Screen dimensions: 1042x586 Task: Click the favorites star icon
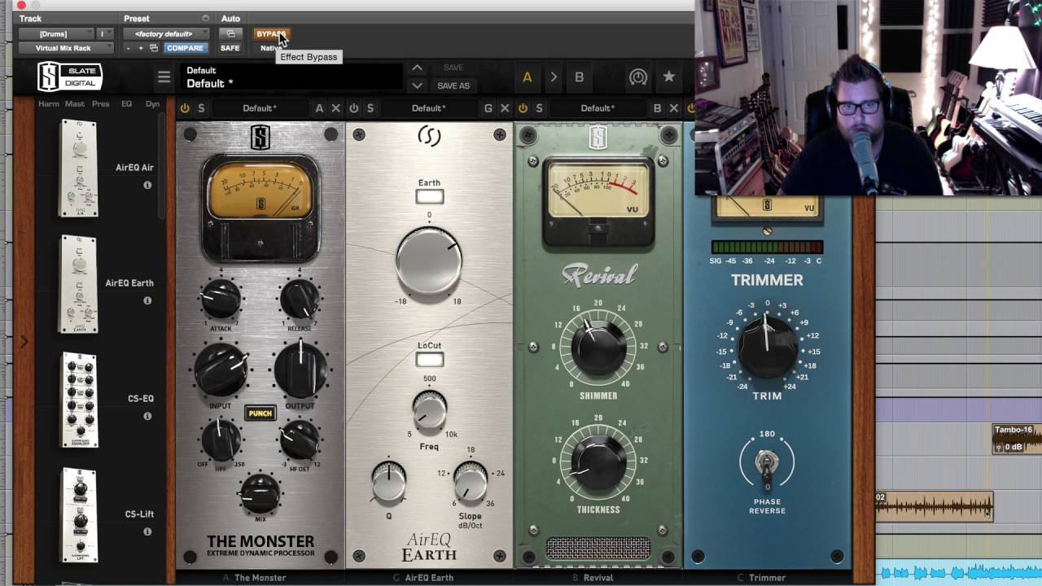point(668,77)
